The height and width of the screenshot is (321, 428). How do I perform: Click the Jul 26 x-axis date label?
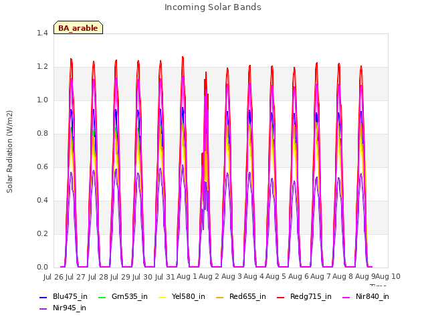point(53,277)
